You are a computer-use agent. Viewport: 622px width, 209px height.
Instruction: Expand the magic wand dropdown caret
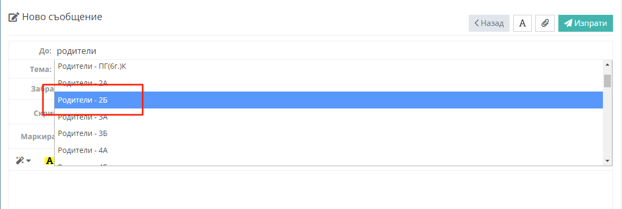[29, 161]
